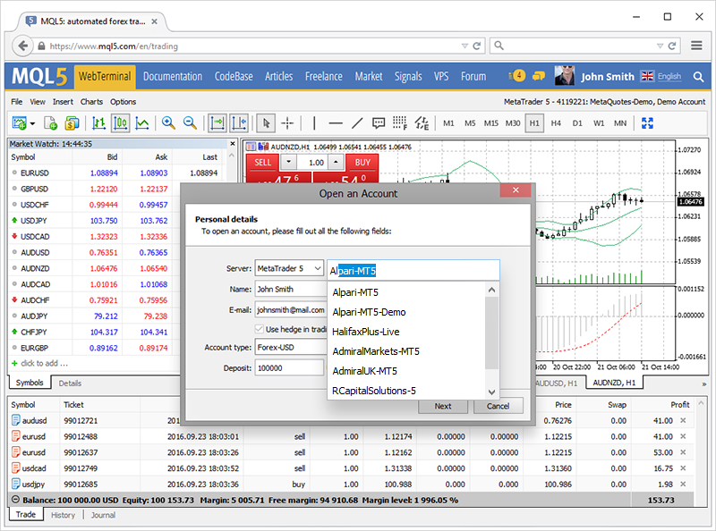Select the Horizontal Line drawing tool
This screenshot has height=531, width=716.
click(336, 124)
